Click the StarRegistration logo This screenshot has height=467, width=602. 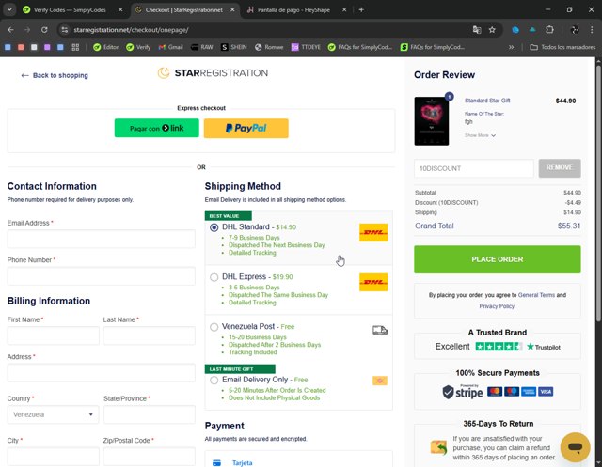(x=214, y=73)
